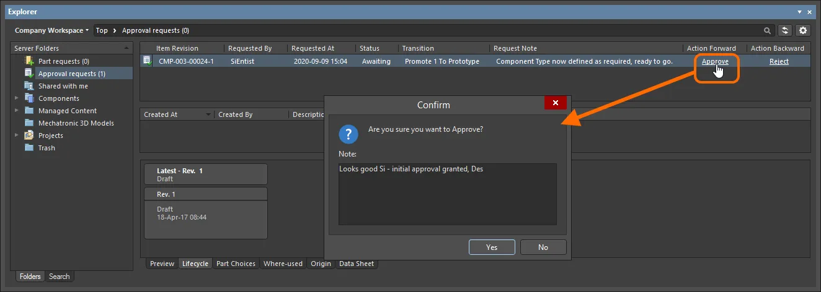This screenshot has height=292, width=821.
Task: Switch to the Where-used tab
Action: (283, 264)
